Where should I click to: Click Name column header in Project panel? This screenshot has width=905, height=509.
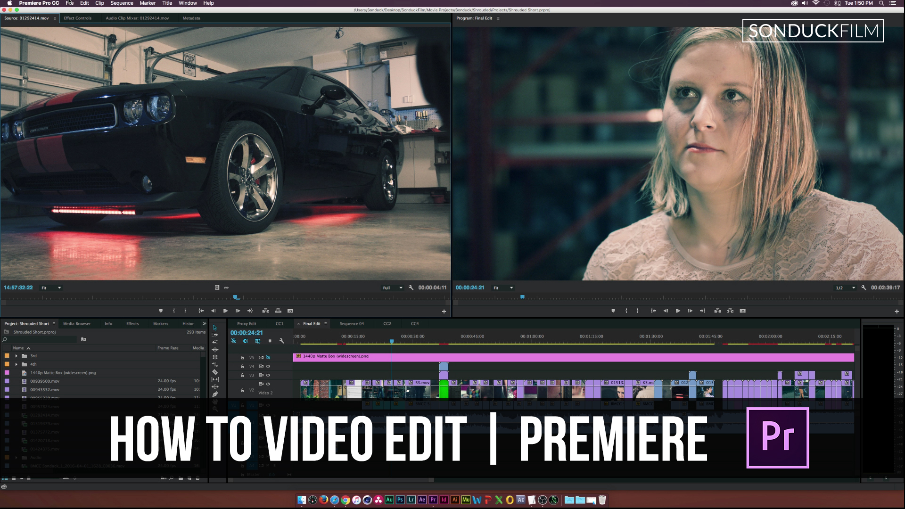tap(18, 348)
